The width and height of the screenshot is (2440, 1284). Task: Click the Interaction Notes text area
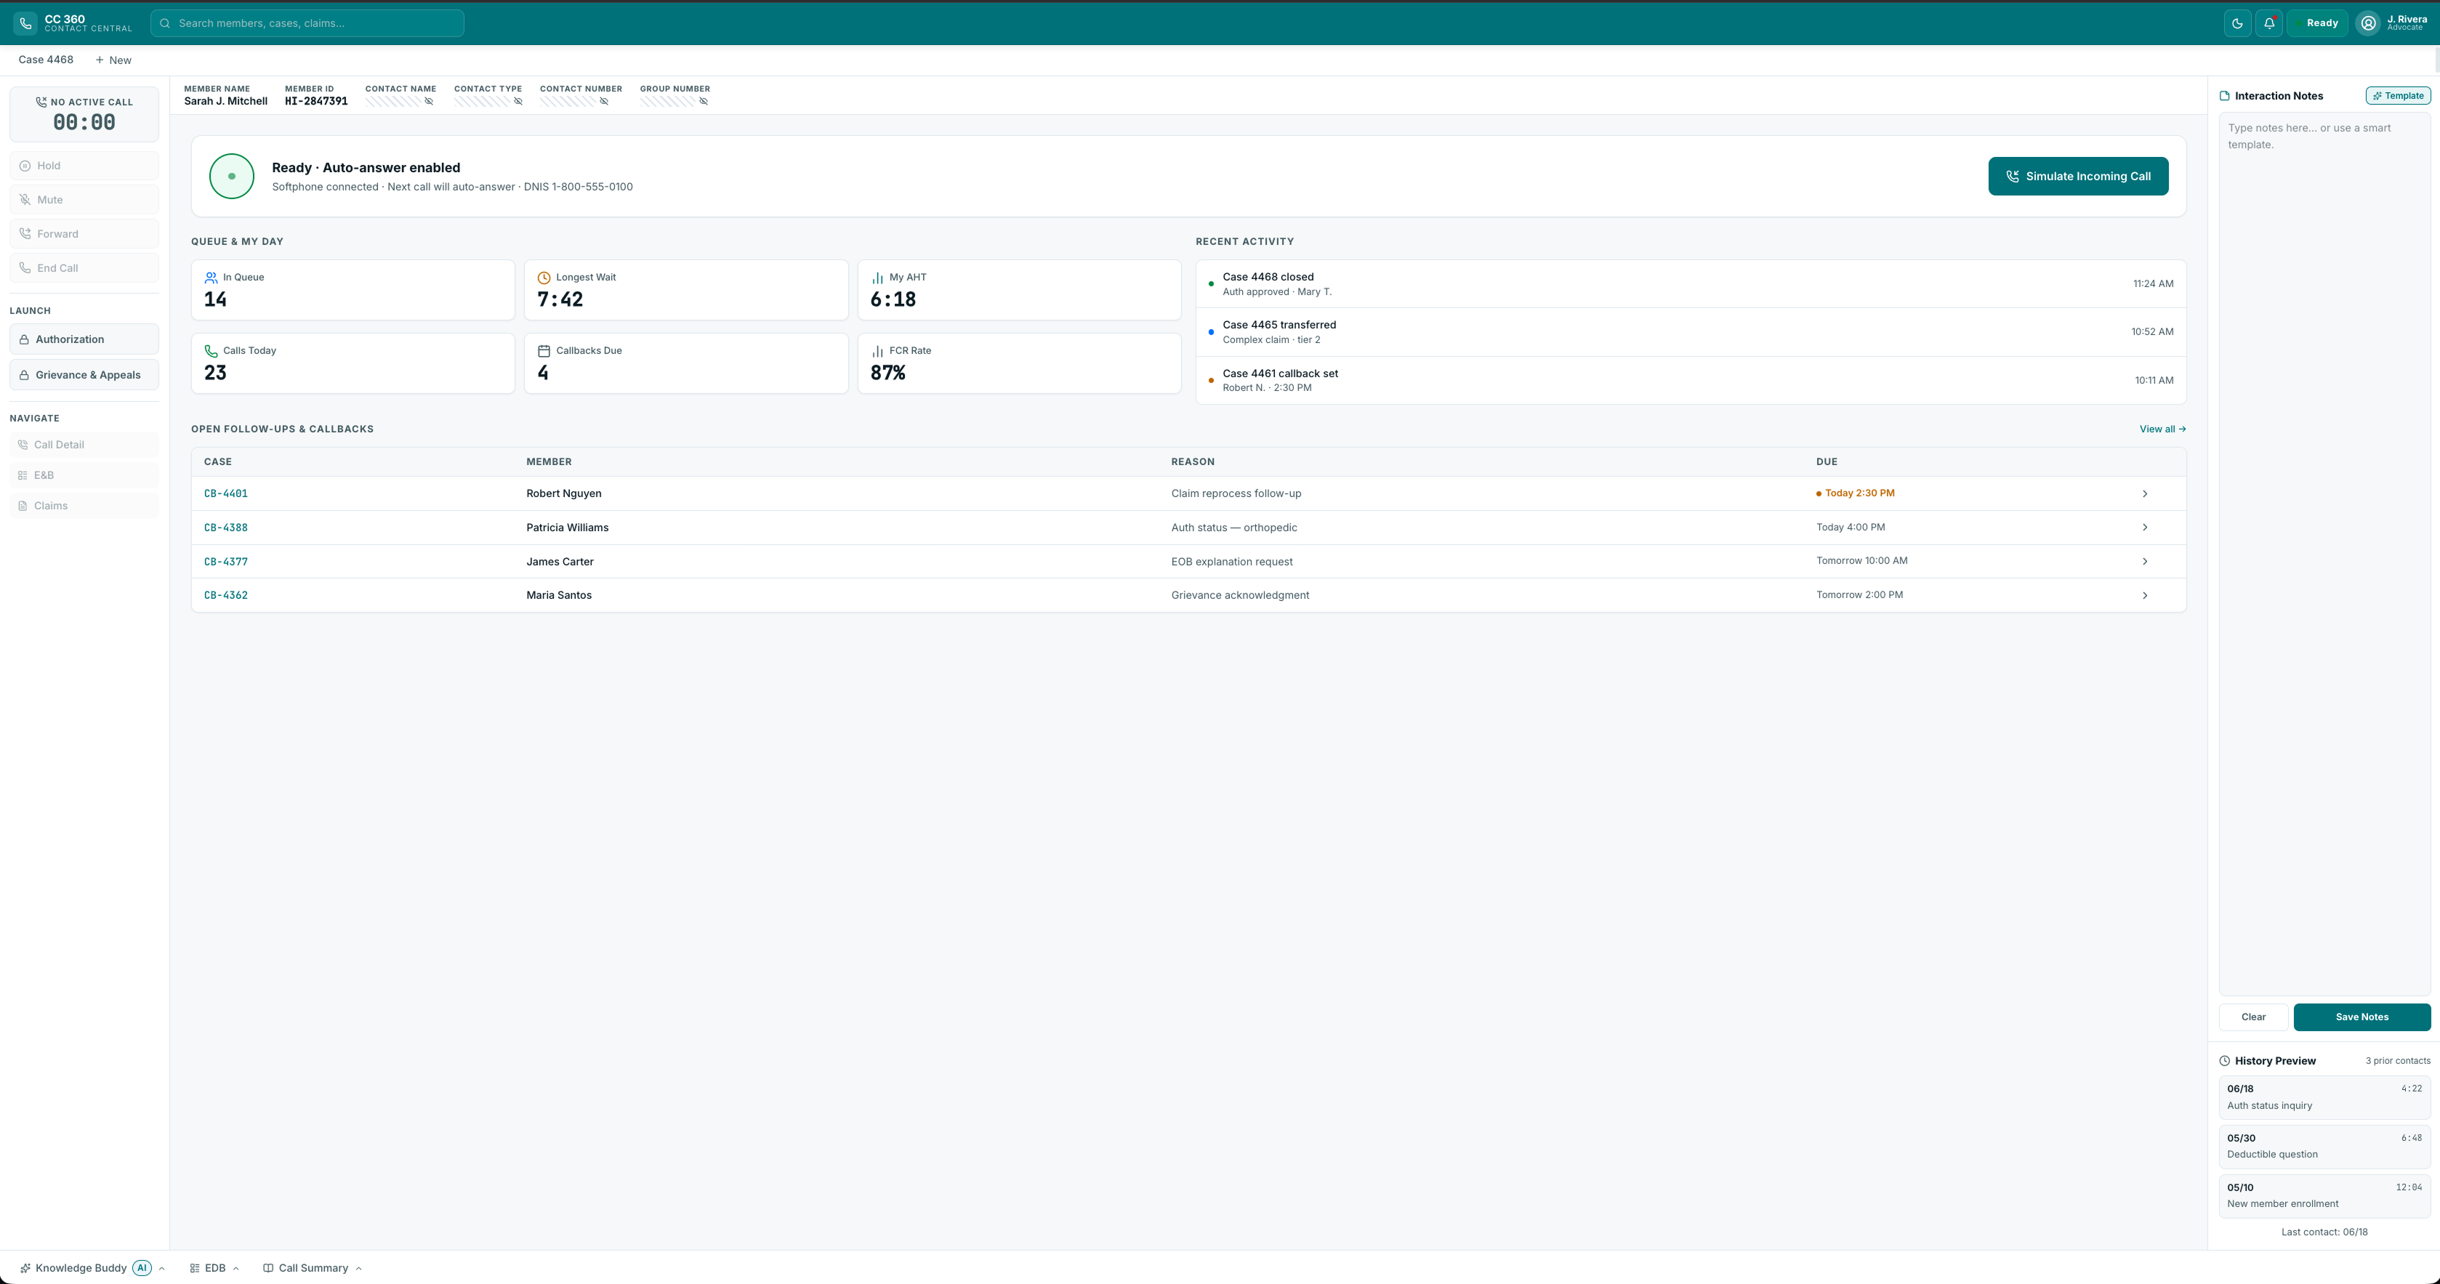[x=2324, y=554]
